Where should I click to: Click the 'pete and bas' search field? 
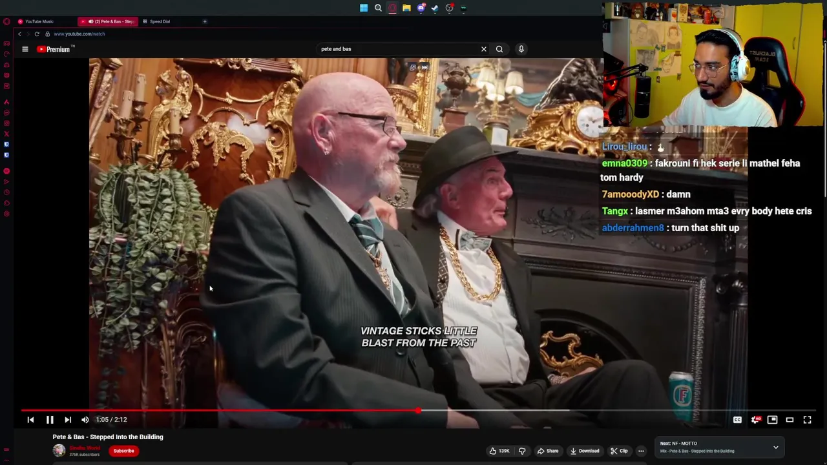[397, 49]
